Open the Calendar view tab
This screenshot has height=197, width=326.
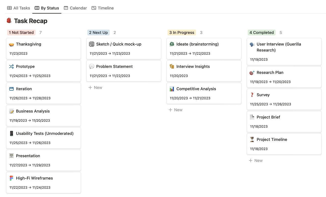75,8
